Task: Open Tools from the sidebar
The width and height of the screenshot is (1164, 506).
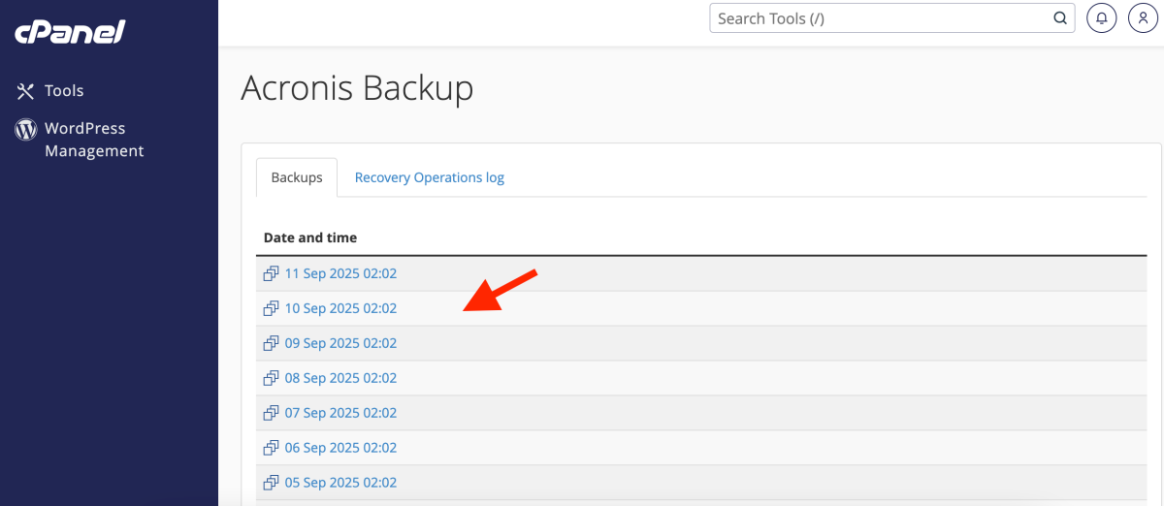Action: [x=64, y=91]
